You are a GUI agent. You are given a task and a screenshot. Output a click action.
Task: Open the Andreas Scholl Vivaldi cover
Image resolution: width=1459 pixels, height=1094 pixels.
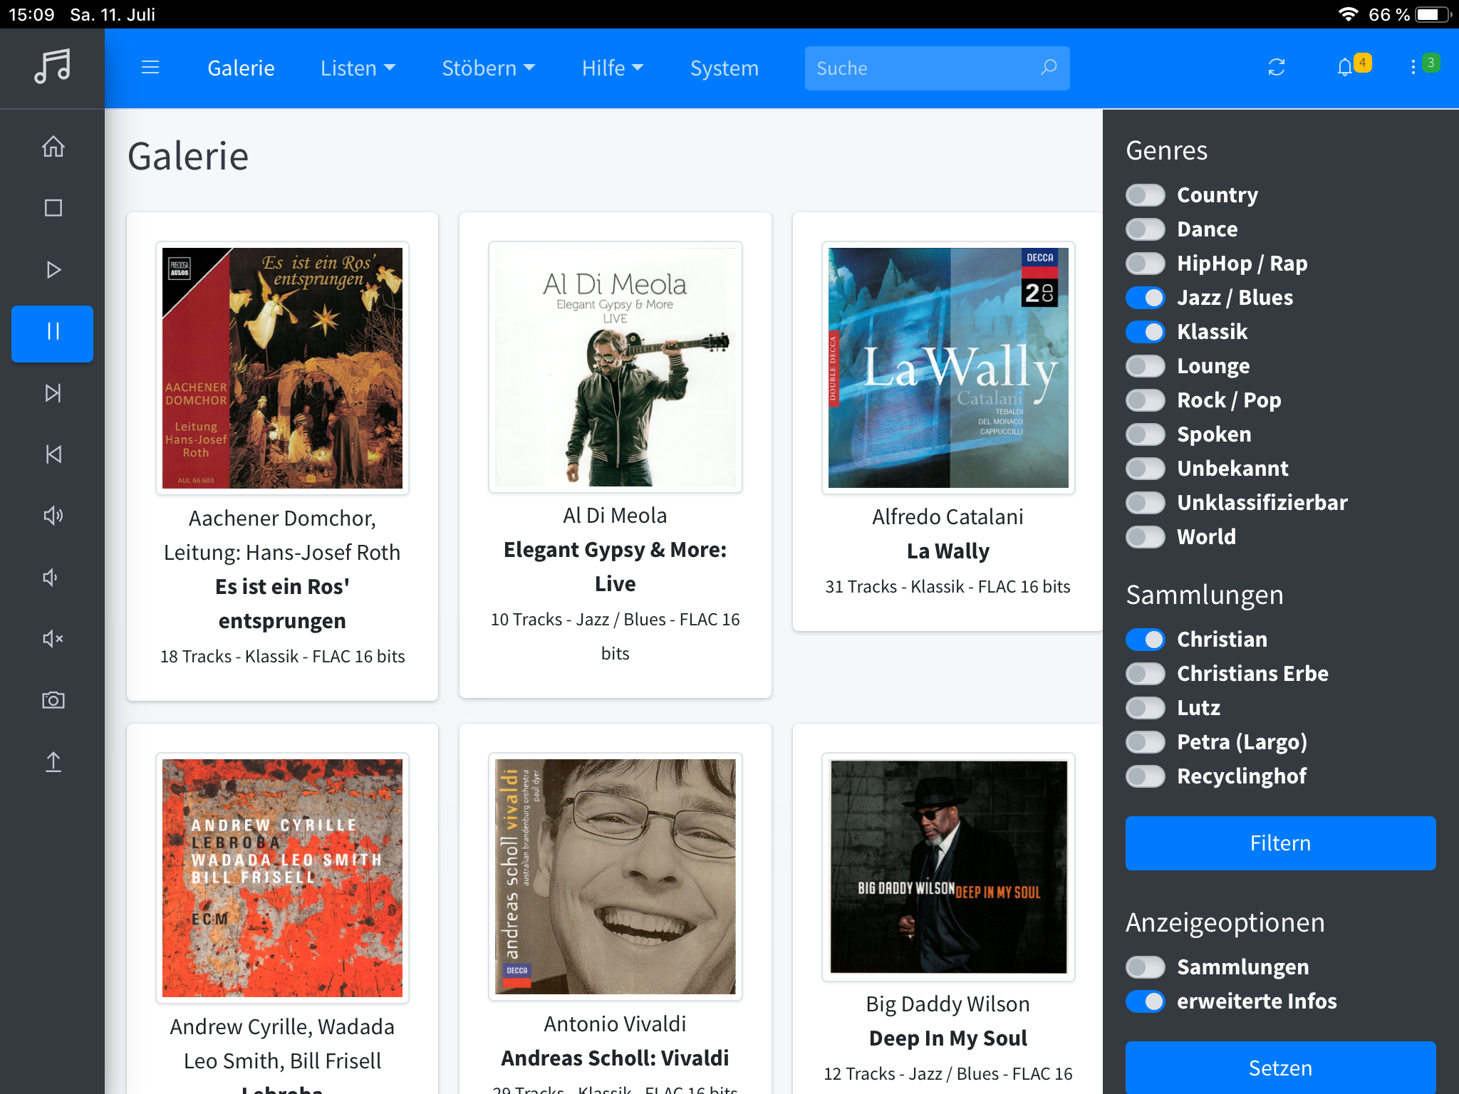coord(616,876)
